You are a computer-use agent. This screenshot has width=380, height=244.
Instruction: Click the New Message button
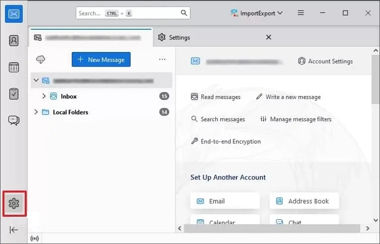(x=101, y=60)
